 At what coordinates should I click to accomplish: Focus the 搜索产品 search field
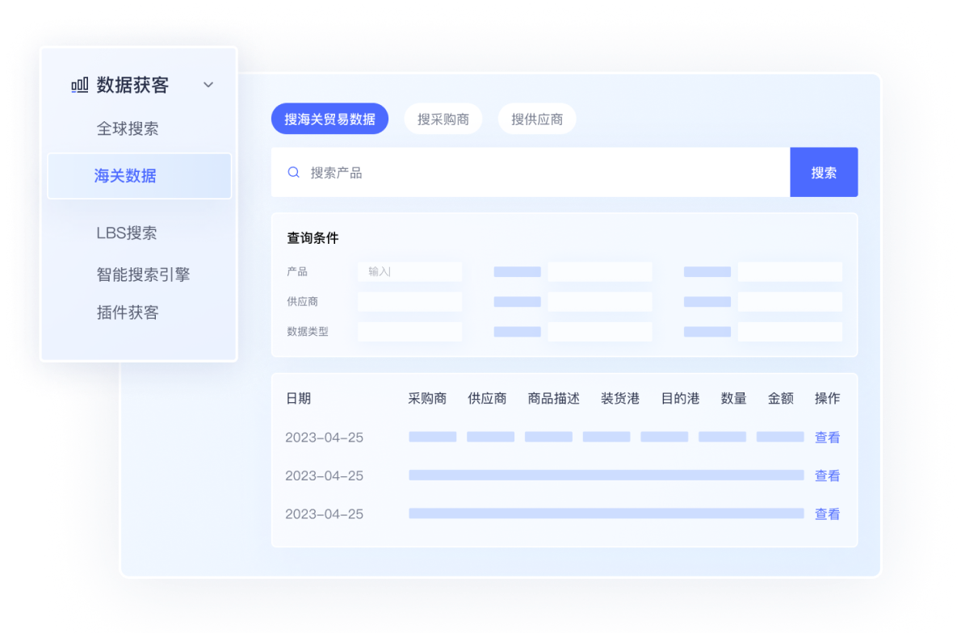[531, 172]
